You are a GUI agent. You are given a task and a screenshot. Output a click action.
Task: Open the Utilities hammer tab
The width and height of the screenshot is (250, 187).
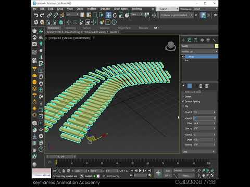[x=214, y=40]
